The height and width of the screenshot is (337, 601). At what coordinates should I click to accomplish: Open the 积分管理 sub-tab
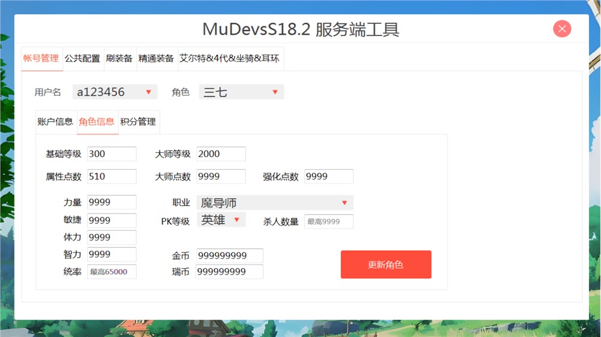click(138, 122)
